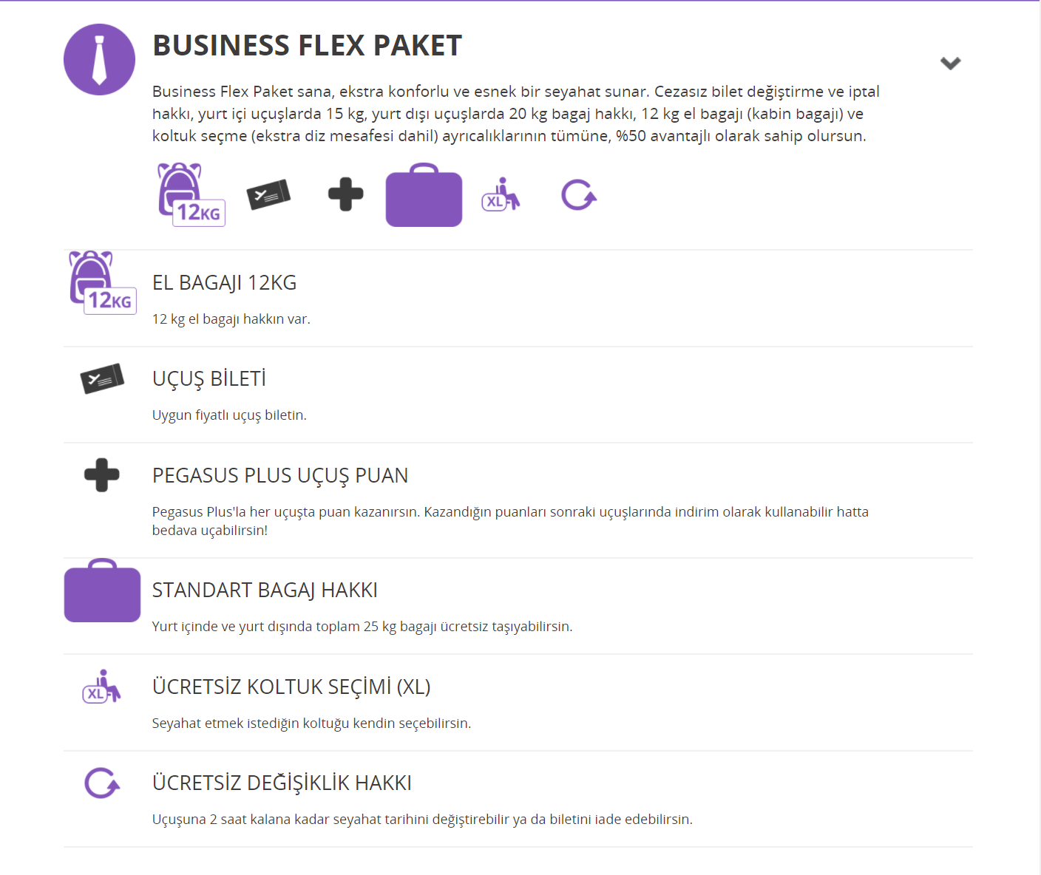Click the suitcase icon beside Standart Bagaj Hakkı

point(102,591)
